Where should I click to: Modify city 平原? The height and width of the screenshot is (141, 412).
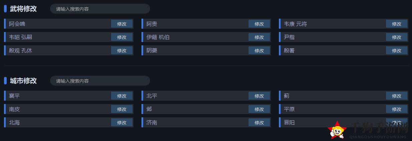[397, 109]
